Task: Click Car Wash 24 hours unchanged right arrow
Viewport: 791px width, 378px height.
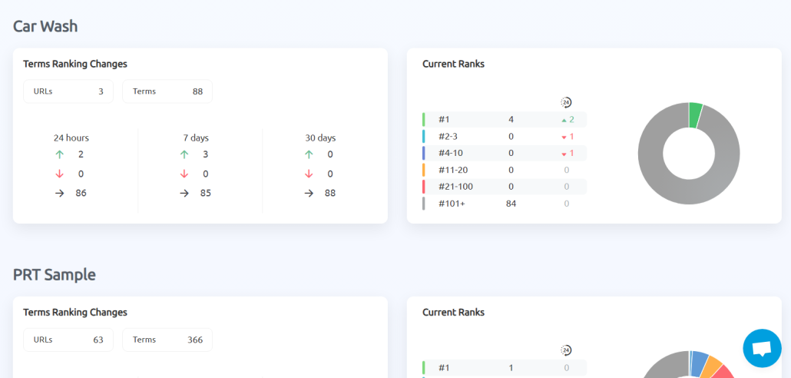Action: point(60,193)
